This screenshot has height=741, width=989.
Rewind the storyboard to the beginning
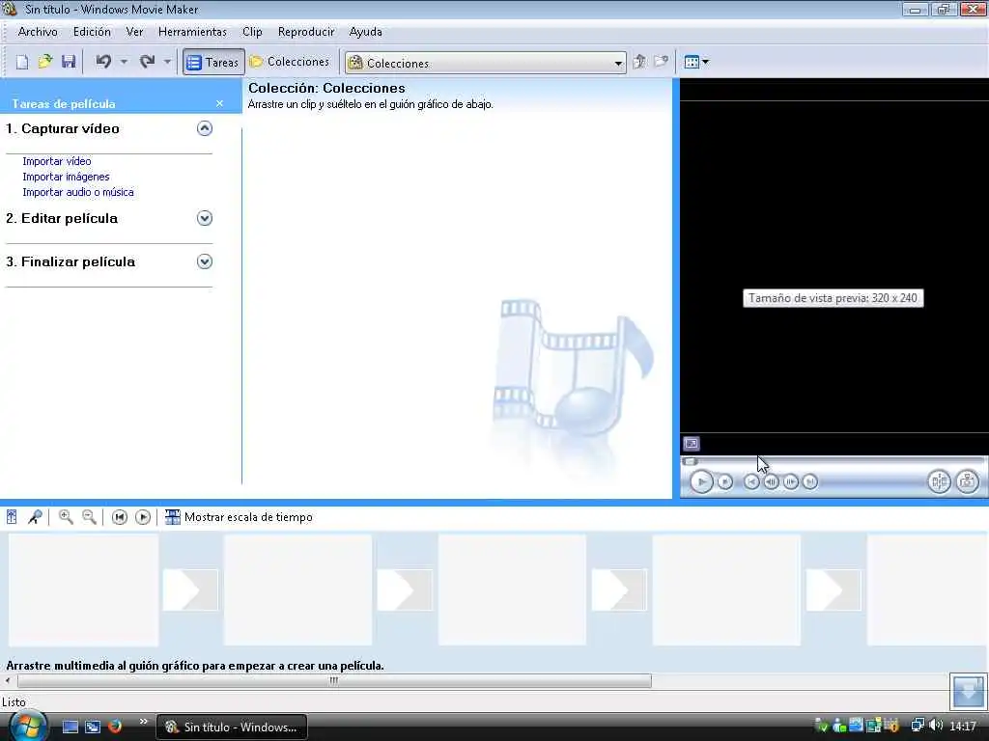(x=119, y=517)
